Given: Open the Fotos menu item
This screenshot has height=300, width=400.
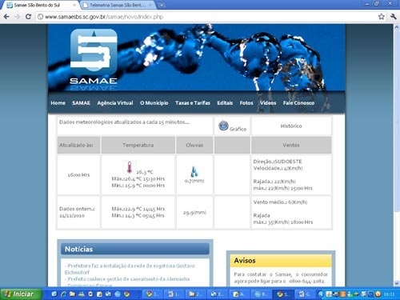Looking at the screenshot, I should tap(246, 103).
